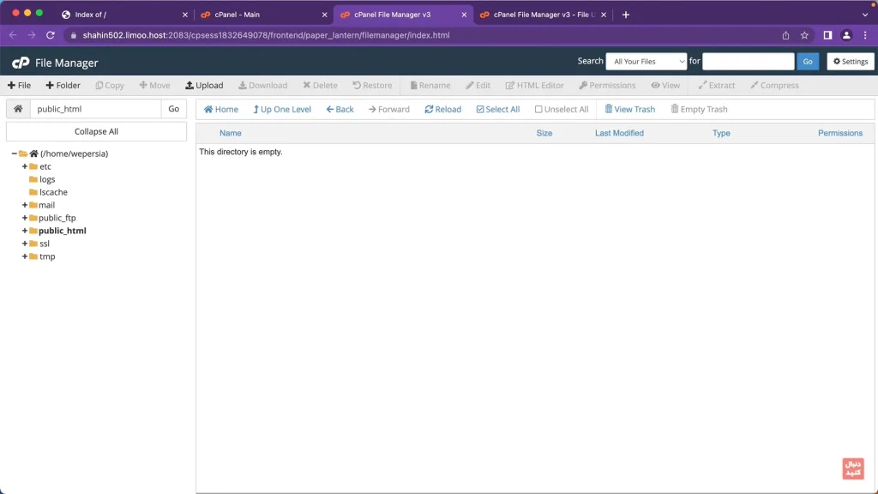Check Select All files
The image size is (878, 494).
point(480,110)
